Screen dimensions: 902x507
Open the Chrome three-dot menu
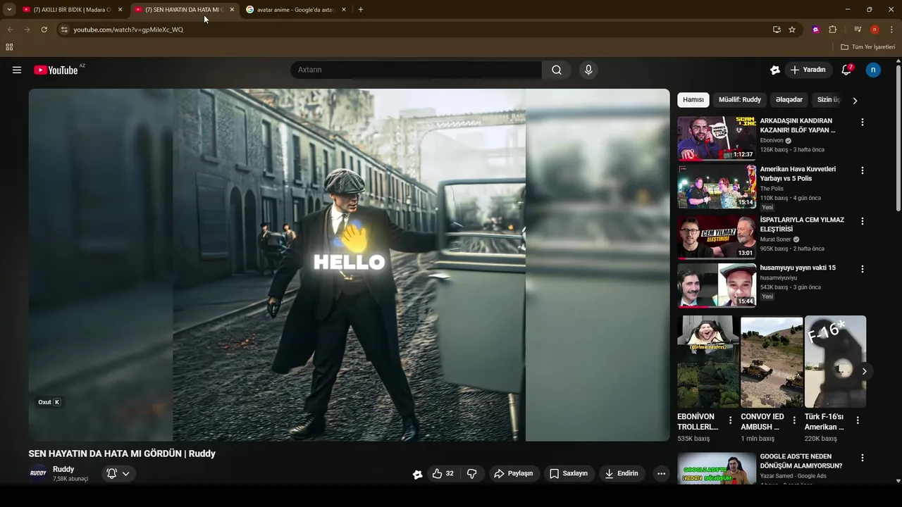tap(891, 30)
